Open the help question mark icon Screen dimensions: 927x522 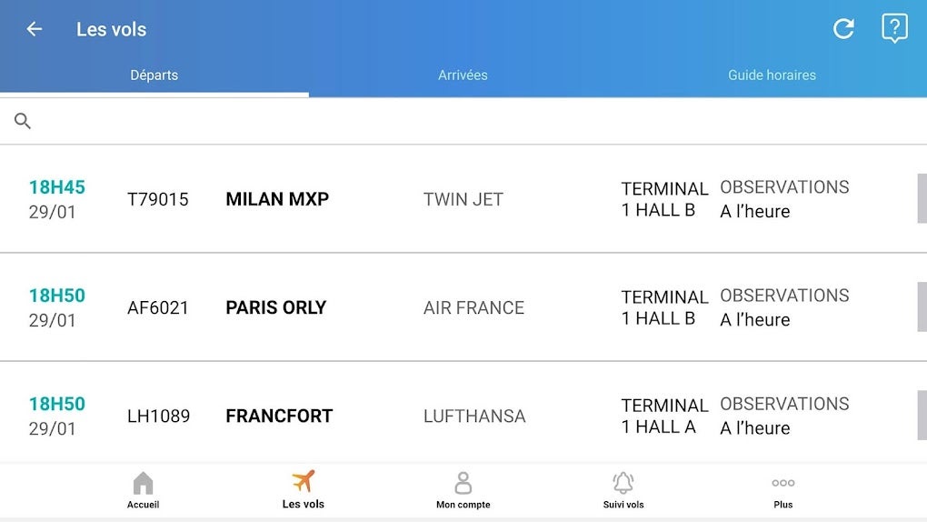point(894,28)
